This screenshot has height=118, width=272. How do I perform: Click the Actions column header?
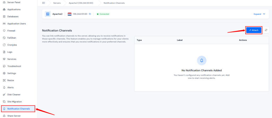tap(243, 40)
